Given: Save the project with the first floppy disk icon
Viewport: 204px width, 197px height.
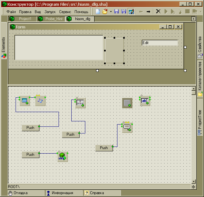Looking at the screenshot, I should click(x=116, y=11).
